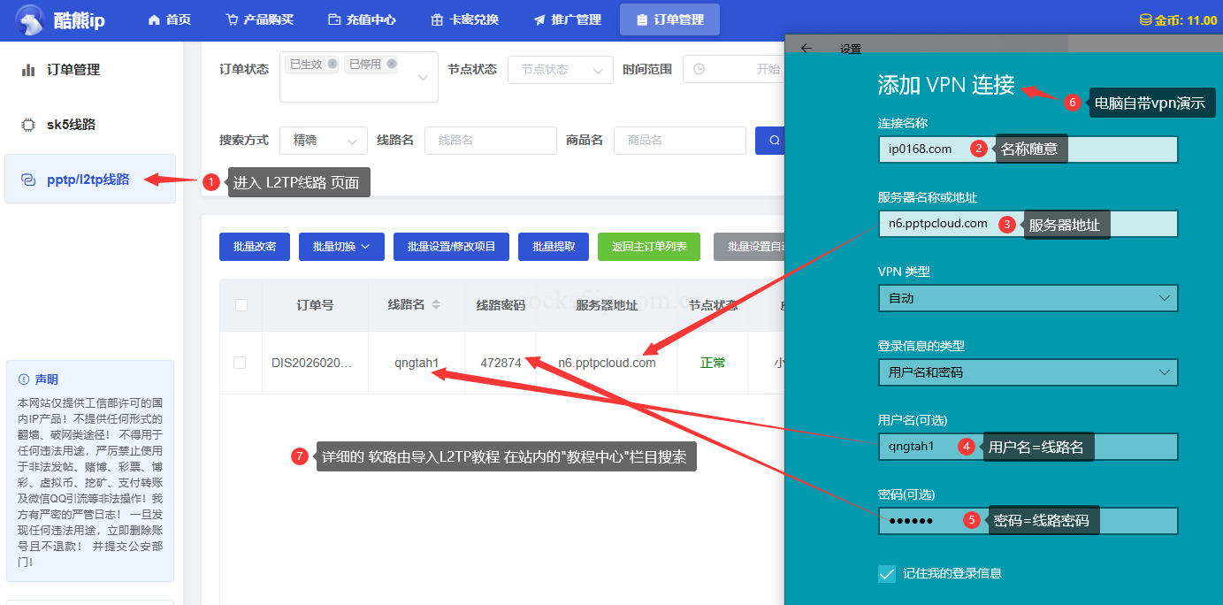The width and height of the screenshot is (1223, 605).
Task: Click the 充值中心 recharge icon
Action: [x=333, y=19]
